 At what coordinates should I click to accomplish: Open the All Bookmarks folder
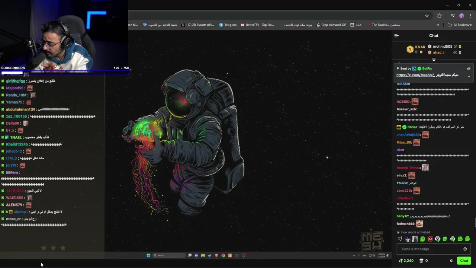pyautogui.click(x=460, y=25)
